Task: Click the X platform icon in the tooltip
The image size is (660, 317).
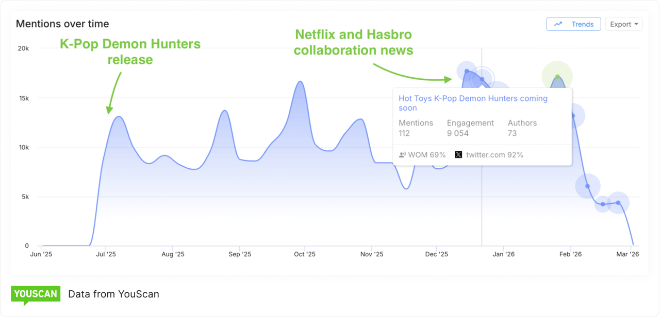Action: tap(458, 154)
